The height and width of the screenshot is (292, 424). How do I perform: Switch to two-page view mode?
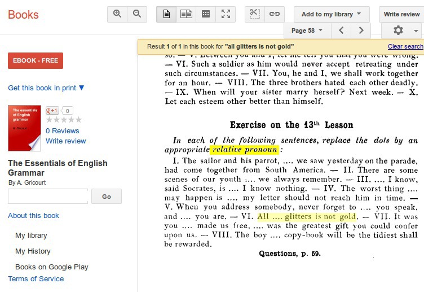(x=186, y=14)
